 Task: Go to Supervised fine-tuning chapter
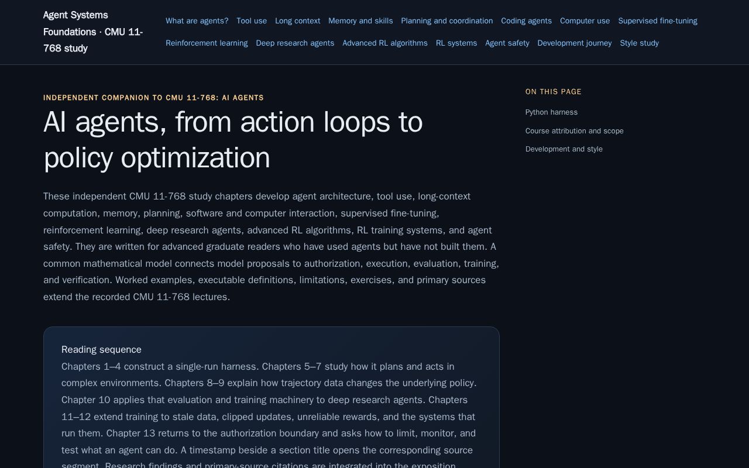pos(658,21)
